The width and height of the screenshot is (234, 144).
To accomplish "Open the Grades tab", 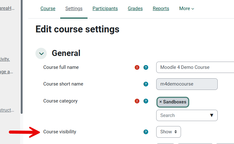I will pyautogui.click(x=135, y=8).
